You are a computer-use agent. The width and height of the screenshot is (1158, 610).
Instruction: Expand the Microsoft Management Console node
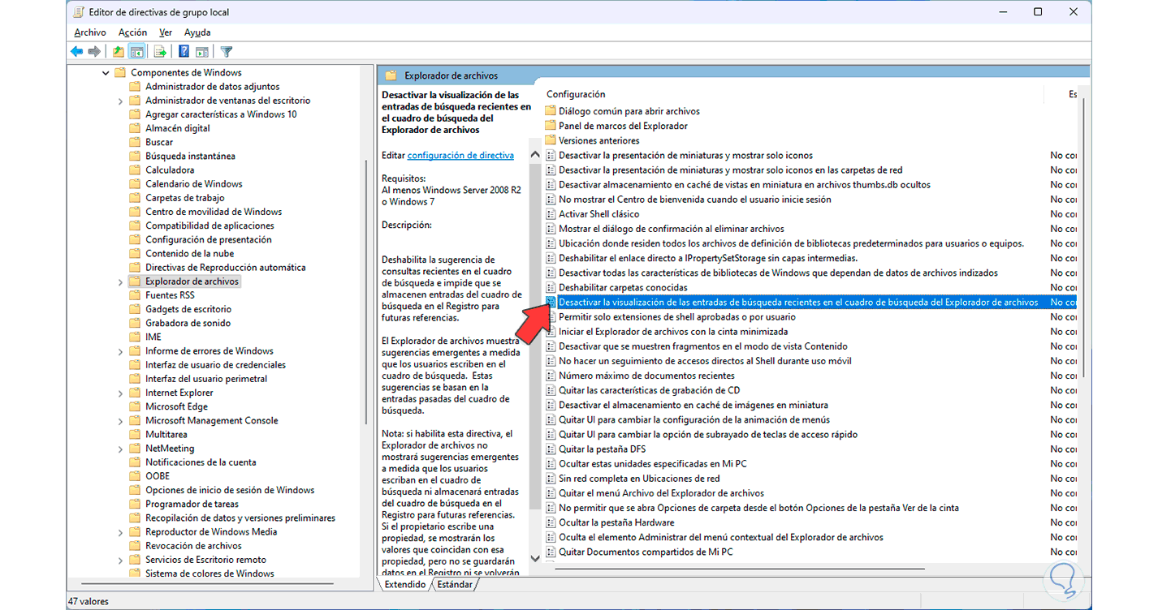click(120, 421)
